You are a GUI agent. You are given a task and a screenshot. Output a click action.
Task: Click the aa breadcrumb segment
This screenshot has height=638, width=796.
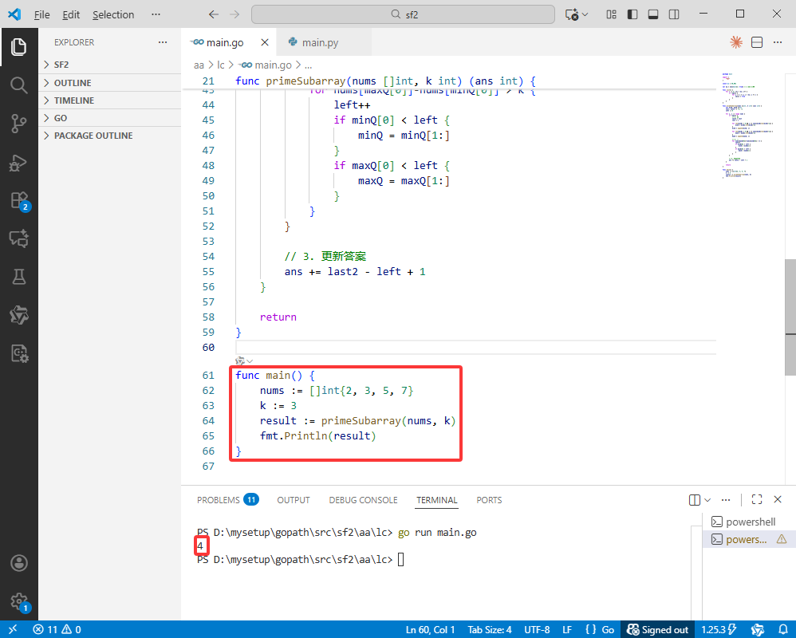[x=199, y=65]
